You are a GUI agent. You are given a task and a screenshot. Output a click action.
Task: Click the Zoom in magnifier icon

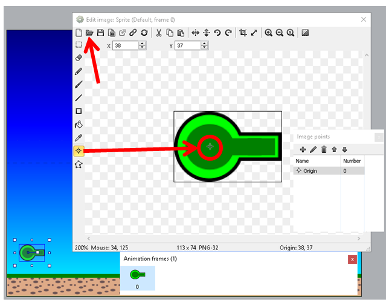point(268,33)
